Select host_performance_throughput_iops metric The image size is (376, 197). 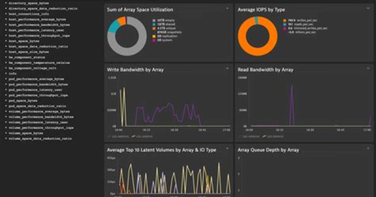coord(39,36)
